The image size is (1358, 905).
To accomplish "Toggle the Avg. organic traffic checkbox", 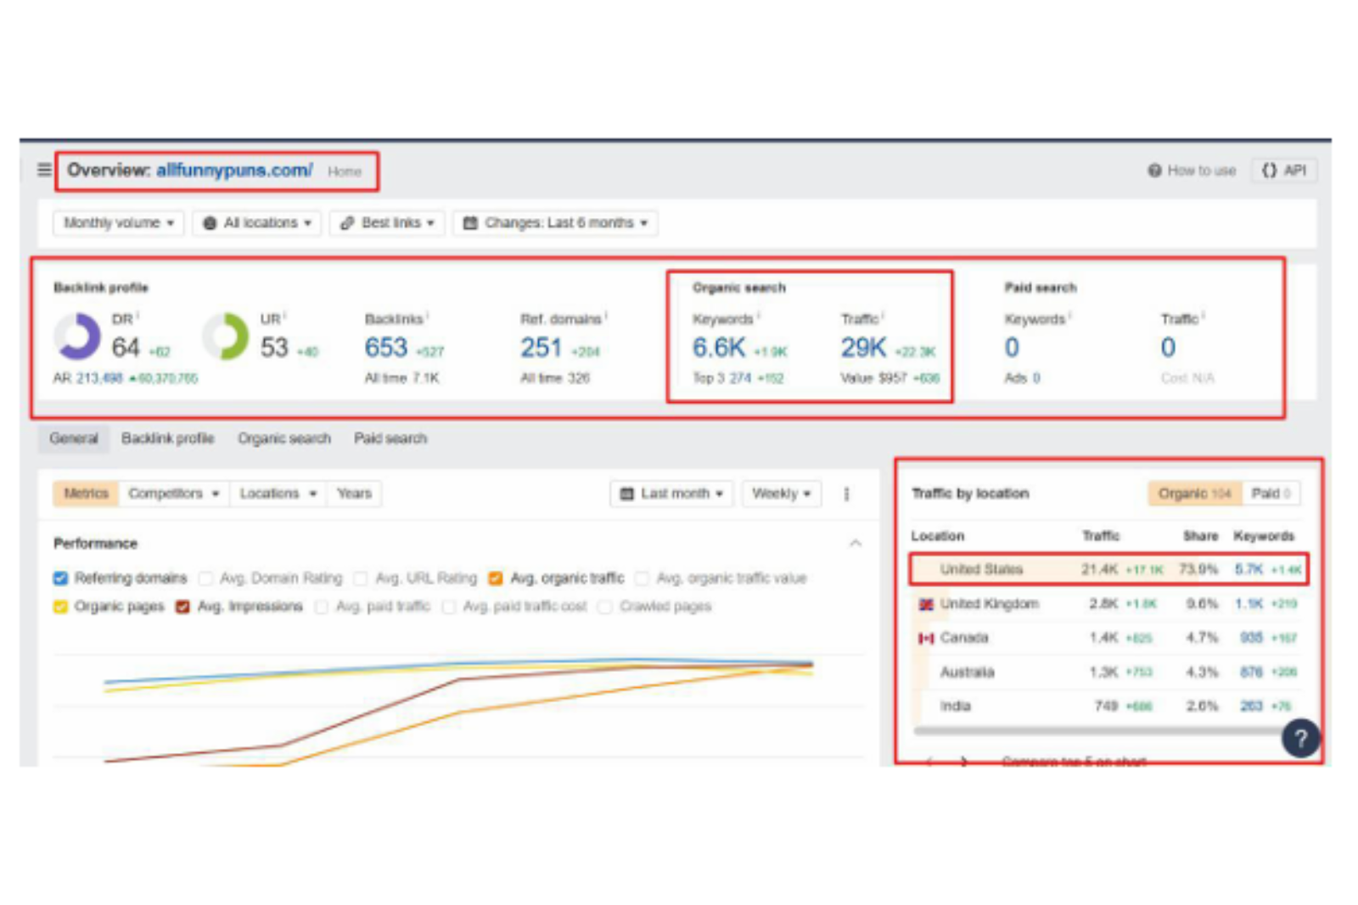I will 496,578.
